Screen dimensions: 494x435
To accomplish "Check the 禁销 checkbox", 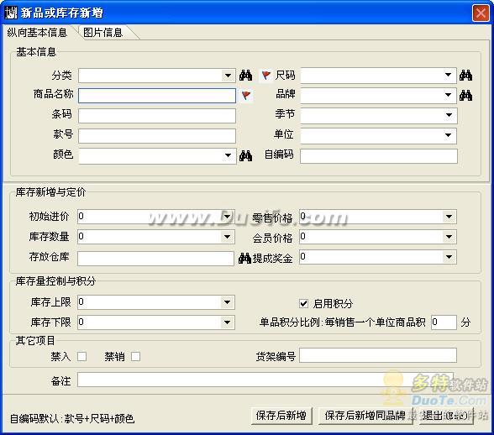I will pyautogui.click(x=136, y=357).
